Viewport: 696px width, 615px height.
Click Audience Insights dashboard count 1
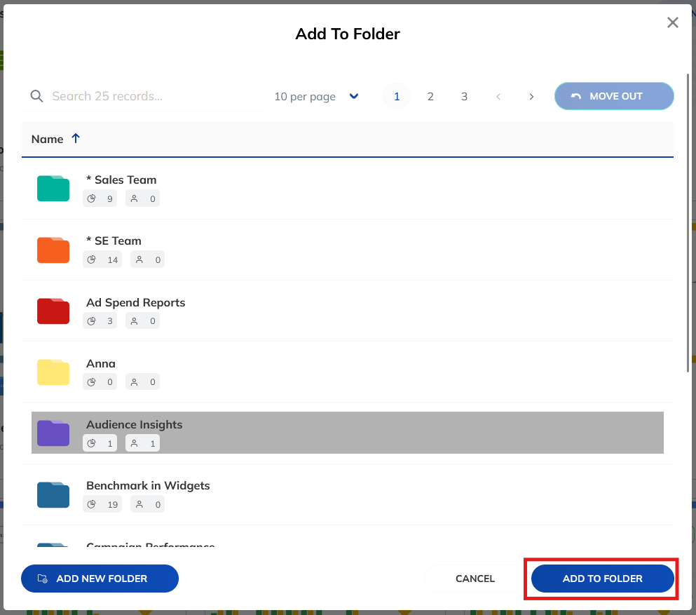coord(100,443)
